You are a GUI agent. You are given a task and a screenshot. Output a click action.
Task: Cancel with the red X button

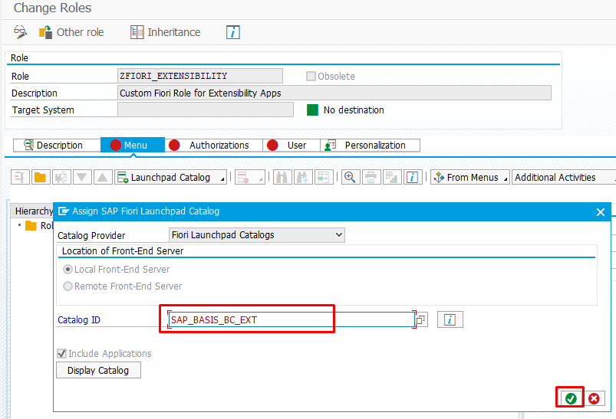[x=594, y=398]
